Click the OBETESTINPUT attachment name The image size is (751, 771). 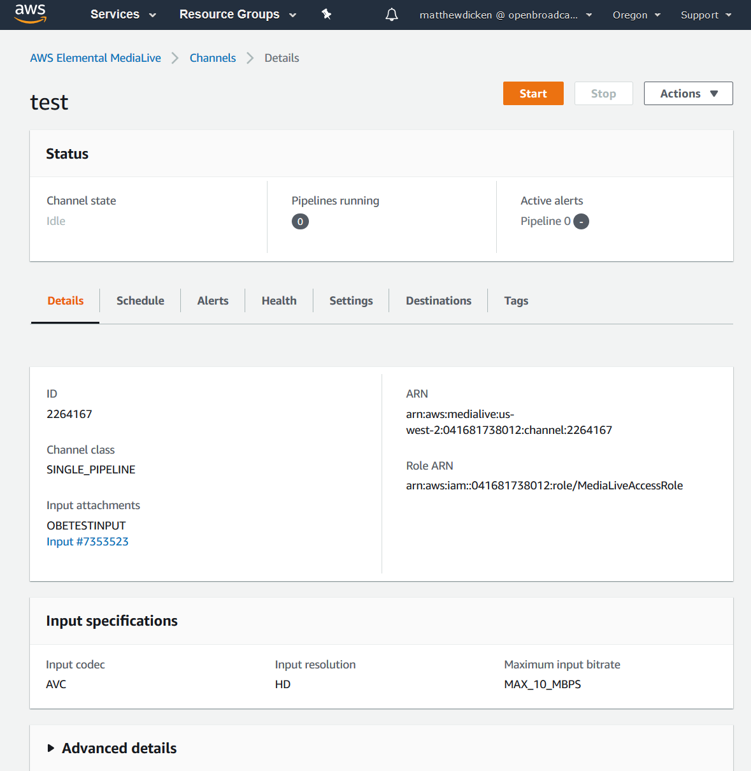pyautogui.click(x=86, y=526)
